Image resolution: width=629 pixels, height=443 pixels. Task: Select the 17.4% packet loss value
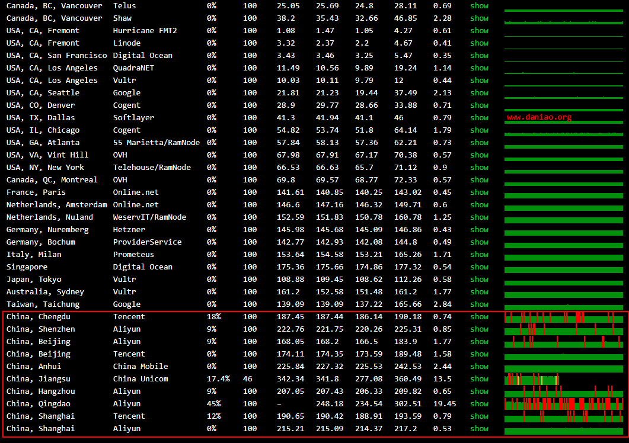tap(218, 379)
